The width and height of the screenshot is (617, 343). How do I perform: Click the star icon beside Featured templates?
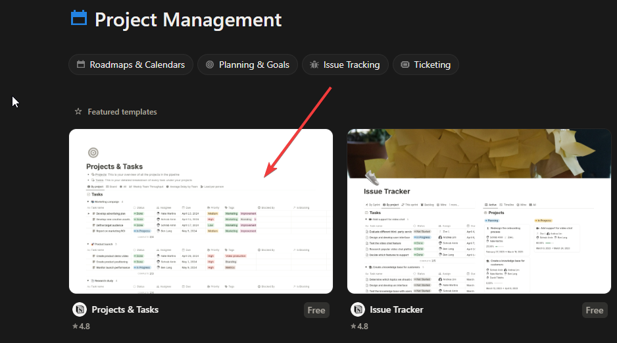tap(78, 112)
